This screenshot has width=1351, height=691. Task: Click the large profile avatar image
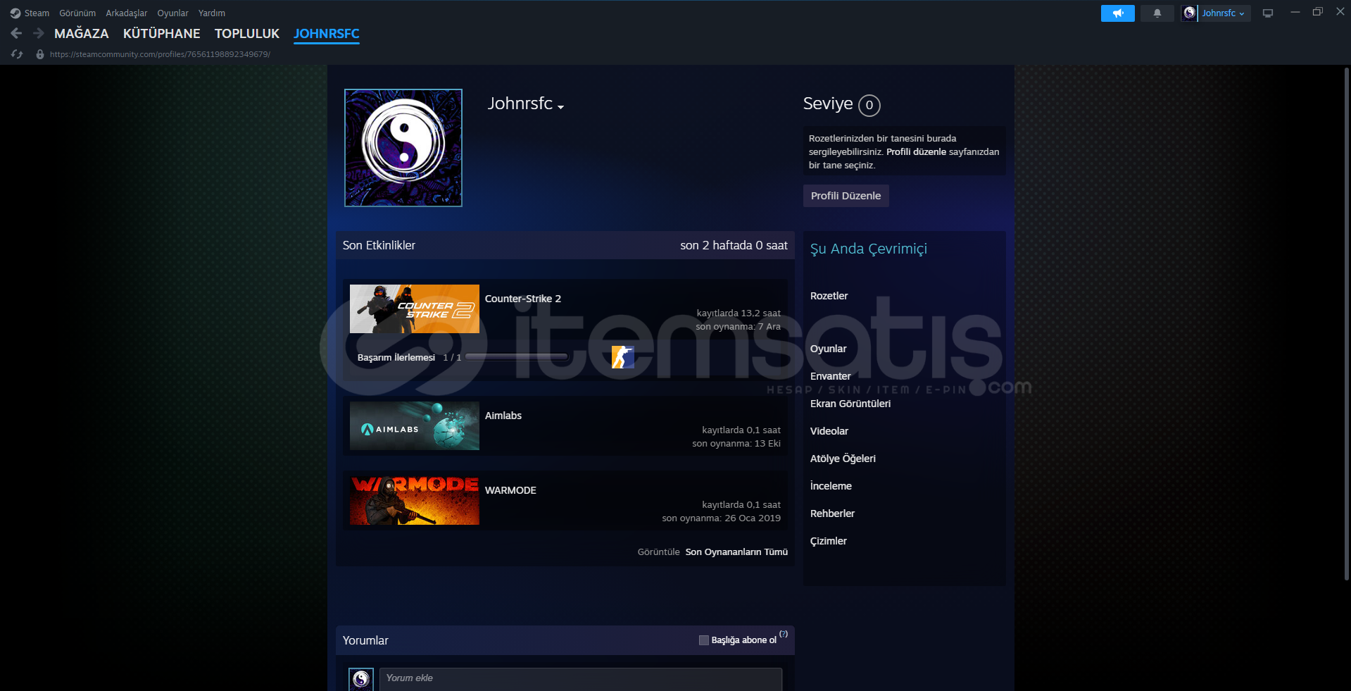click(403, 148)
